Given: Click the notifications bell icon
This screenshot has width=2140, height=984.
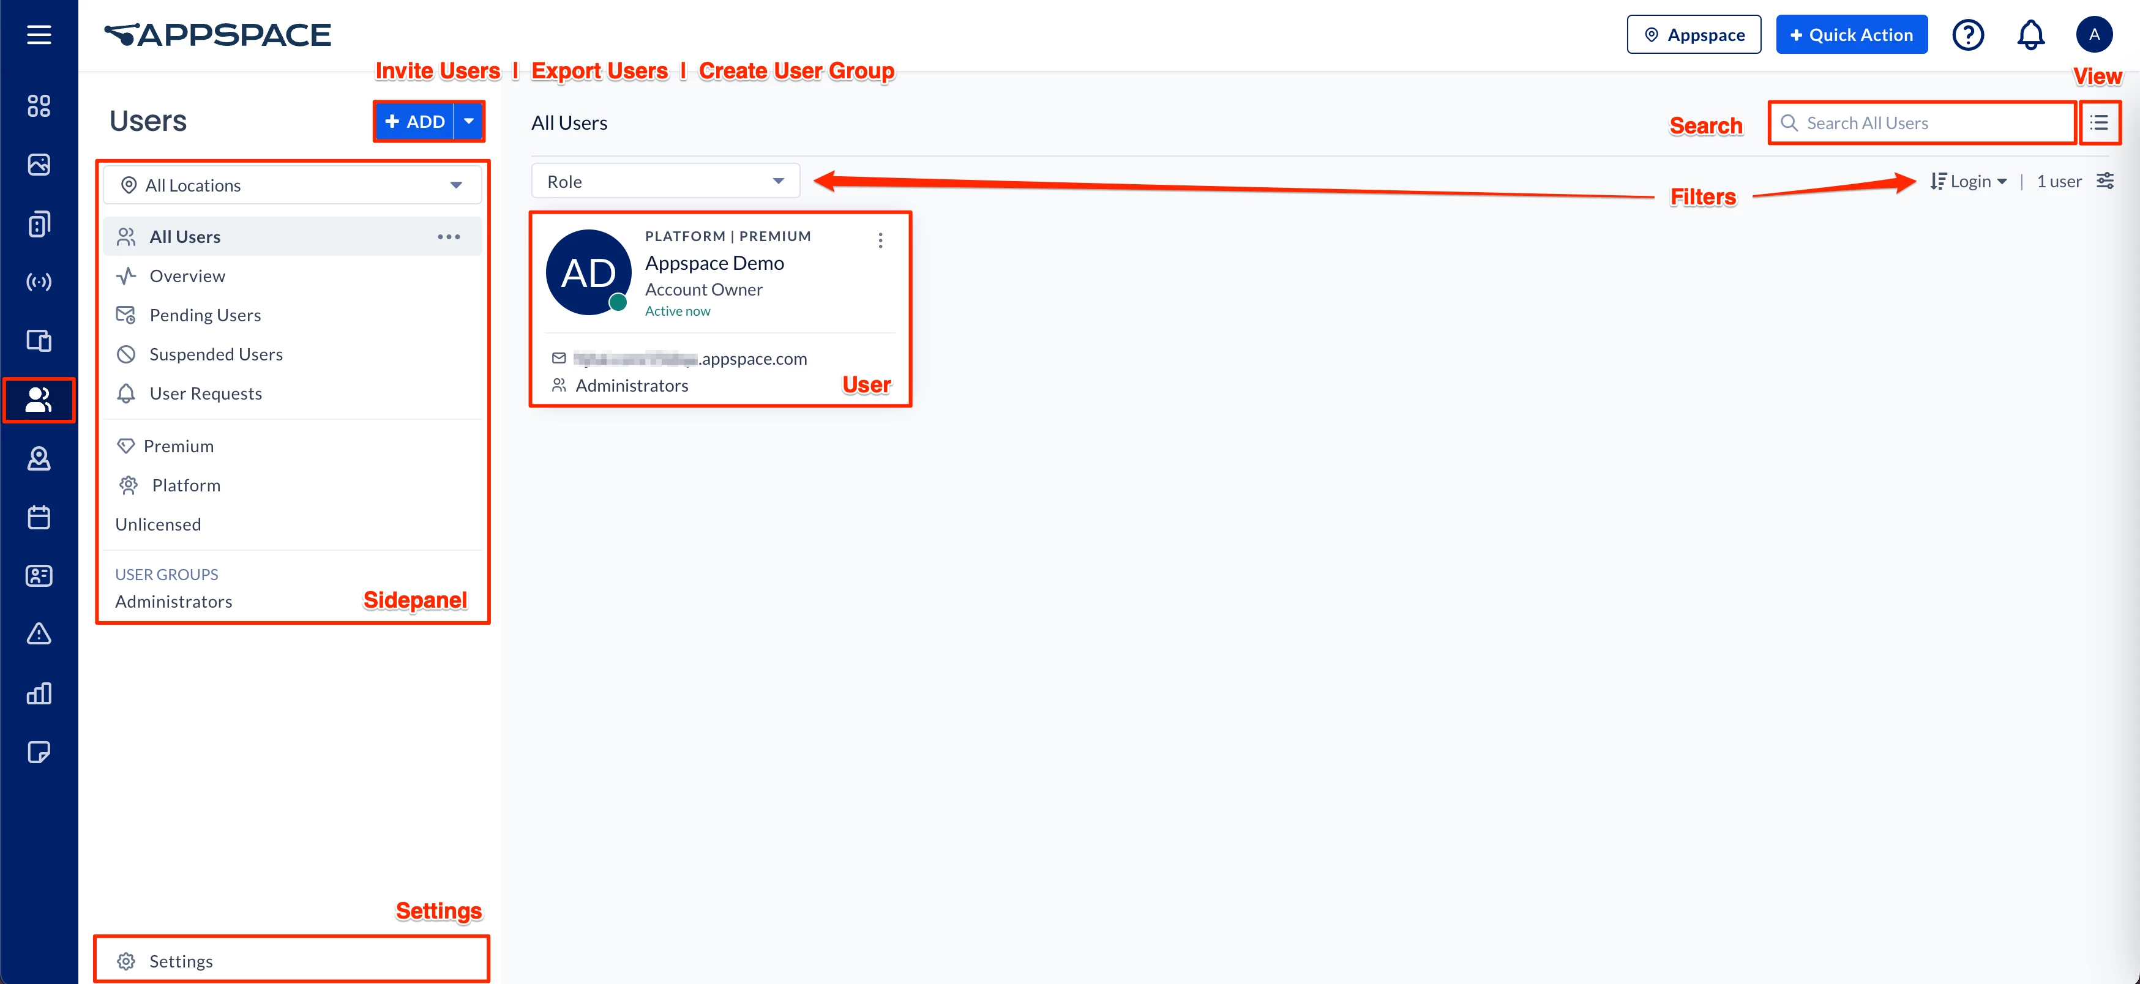Looking at the screenshot, I should tap(2030, 35).
